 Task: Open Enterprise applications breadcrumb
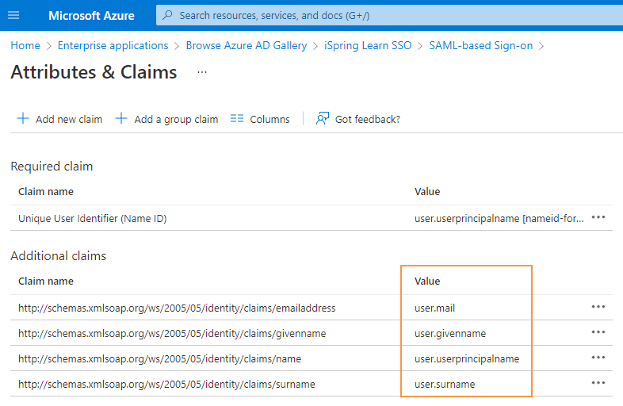[x=113, y=46]
